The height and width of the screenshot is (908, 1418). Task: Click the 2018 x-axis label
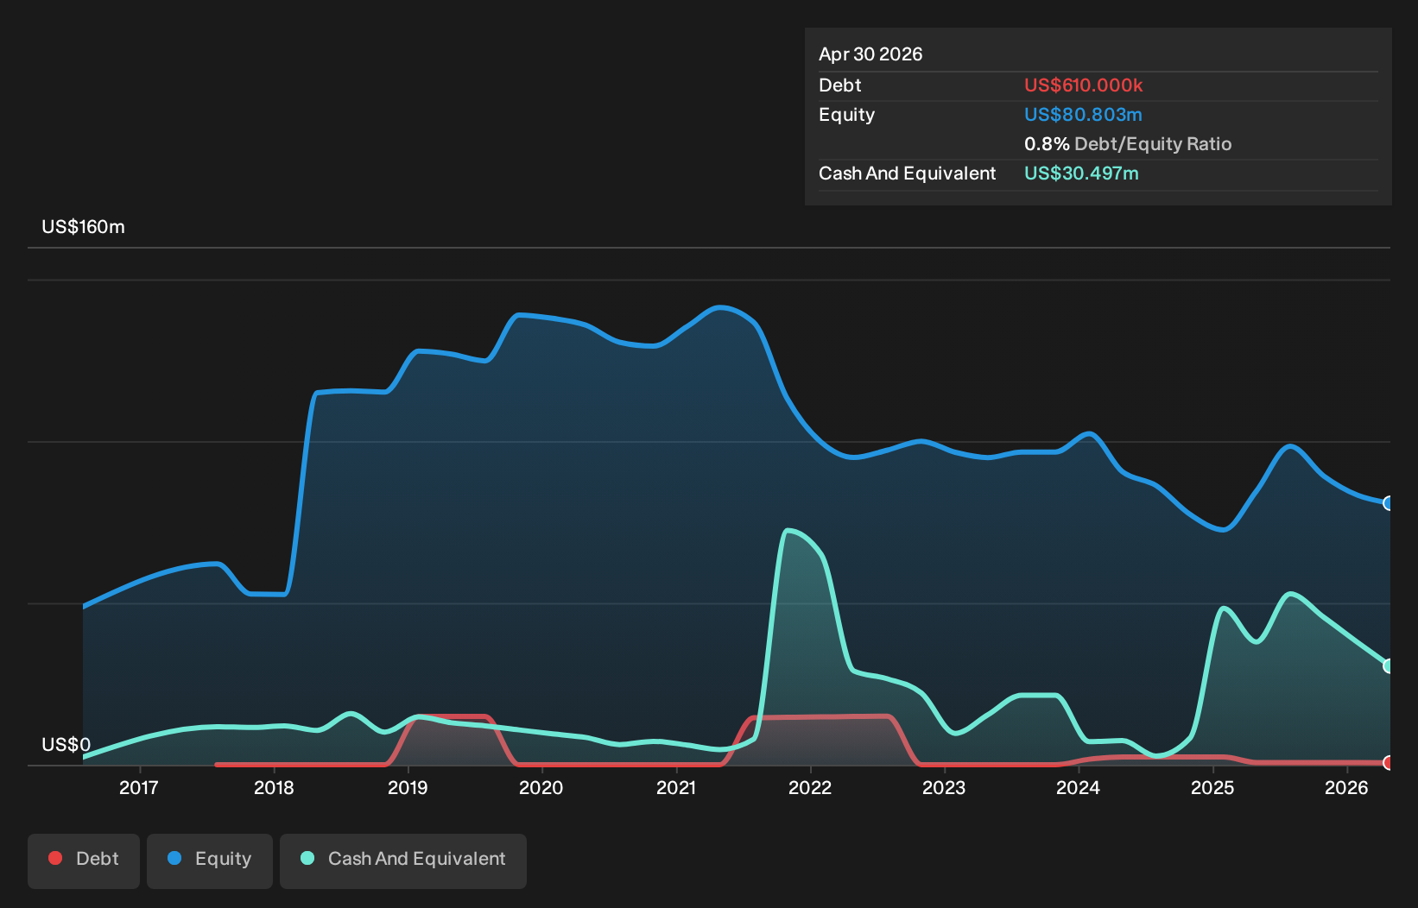click(x=274, y=787)
